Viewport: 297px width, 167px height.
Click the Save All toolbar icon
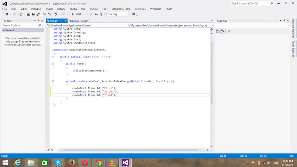pos(38,14)
